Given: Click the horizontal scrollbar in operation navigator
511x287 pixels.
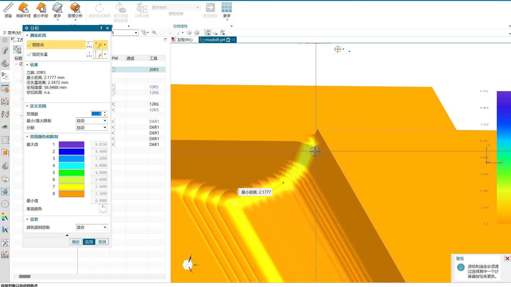Looking at the screenshot, I should pos(25,277).
